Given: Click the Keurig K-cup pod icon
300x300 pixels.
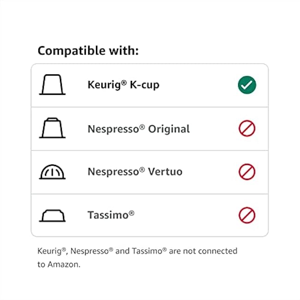Looking at the screenshot, I should (x=52, y=85).
